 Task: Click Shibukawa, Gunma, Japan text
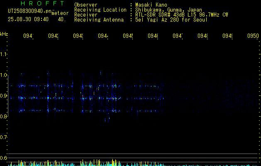(x=168, y=10)
